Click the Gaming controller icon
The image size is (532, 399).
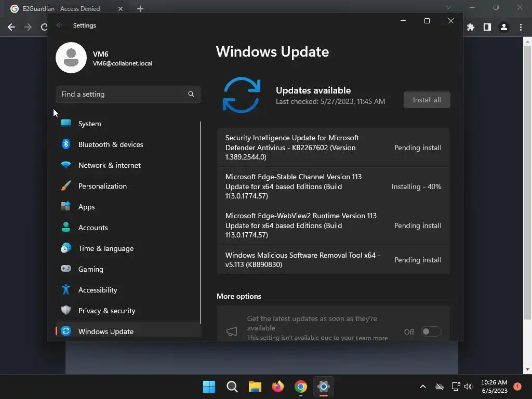point(66,269)
